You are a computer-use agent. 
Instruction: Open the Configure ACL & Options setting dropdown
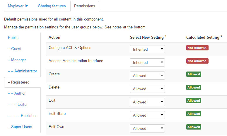[147, 49]
